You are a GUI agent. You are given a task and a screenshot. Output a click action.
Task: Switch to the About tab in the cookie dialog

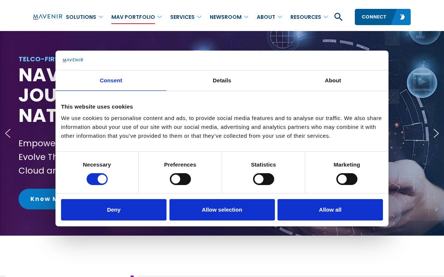(333, 81)
